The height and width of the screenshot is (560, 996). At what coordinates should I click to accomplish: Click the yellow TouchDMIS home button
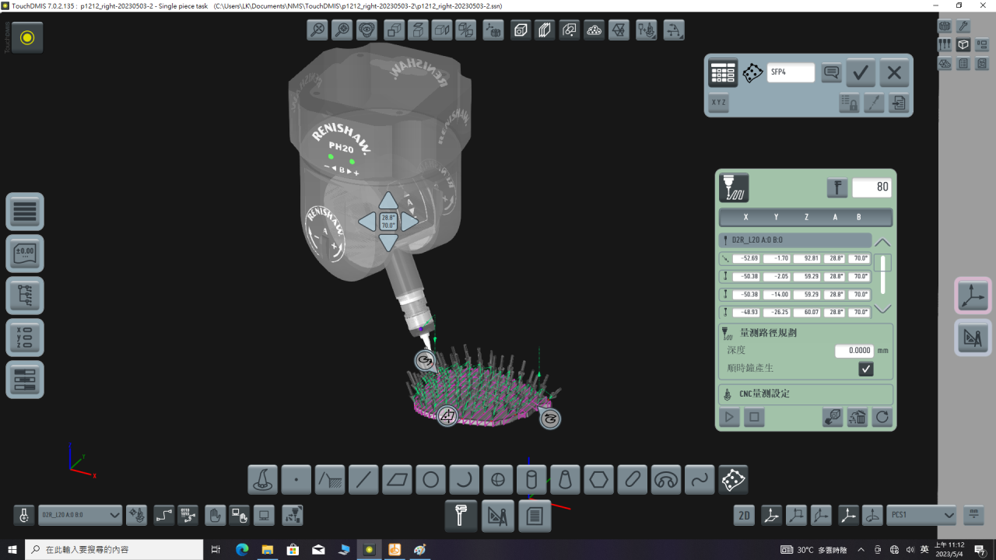(x=27, y=37)
